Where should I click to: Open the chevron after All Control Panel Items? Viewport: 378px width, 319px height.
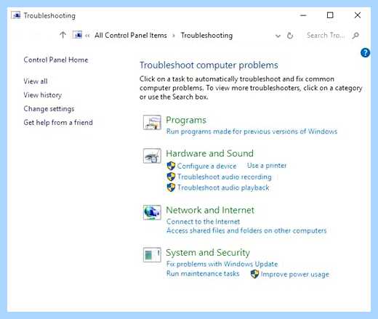[174, 36]
